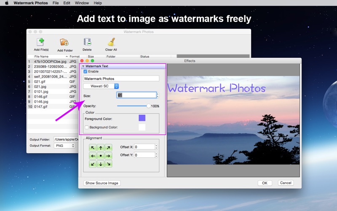Toggle the Enable checkbox
This screenshot has height=211, width=337.
pos(86,71)
